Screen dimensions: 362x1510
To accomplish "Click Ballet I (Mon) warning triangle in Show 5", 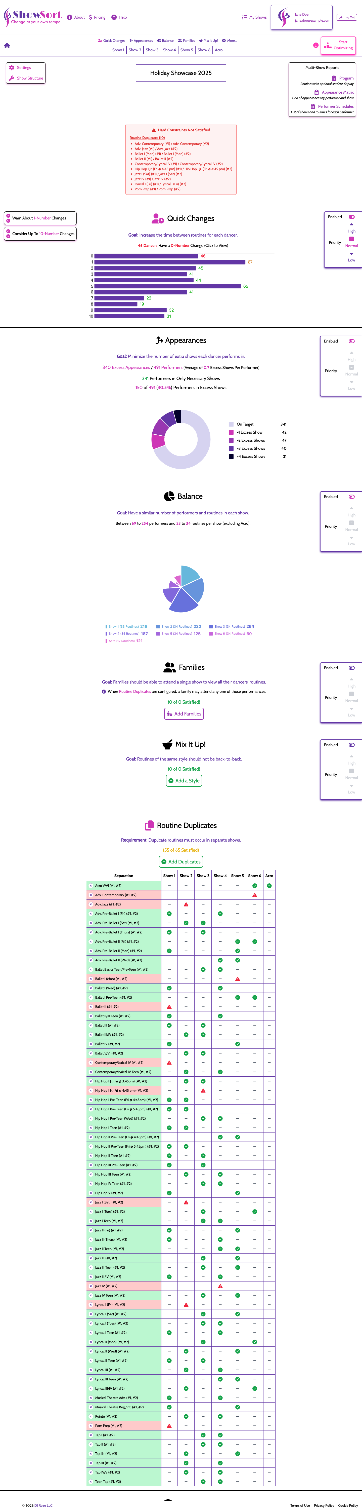I will point(237,979).
